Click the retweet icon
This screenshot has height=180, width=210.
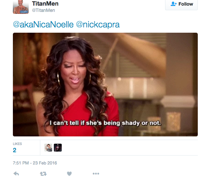(x=43, y=174)
